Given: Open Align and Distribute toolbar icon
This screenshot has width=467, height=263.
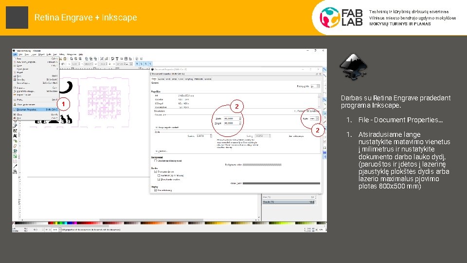Looking at the screenshot, I should 130,59.
